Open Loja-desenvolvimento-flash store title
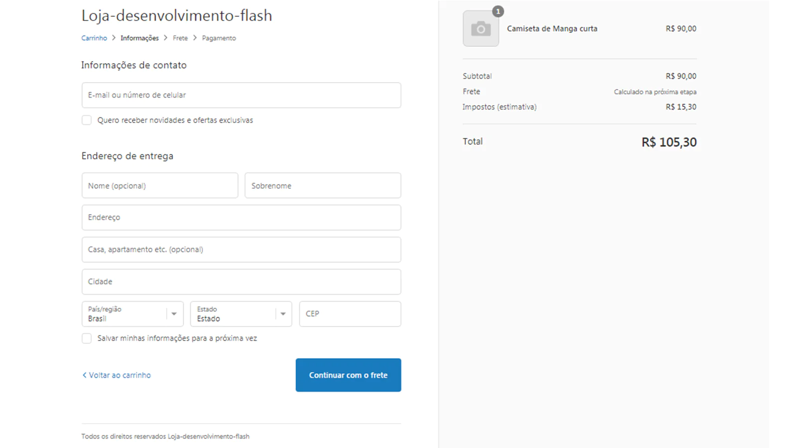797x448 pixels. click(x=177, y=15)
